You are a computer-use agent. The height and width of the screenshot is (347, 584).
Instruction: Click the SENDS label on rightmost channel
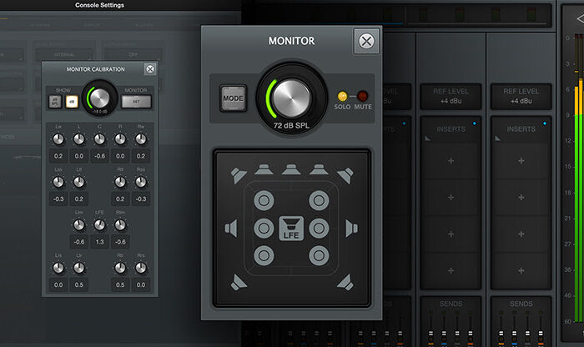tap(521, 304)
